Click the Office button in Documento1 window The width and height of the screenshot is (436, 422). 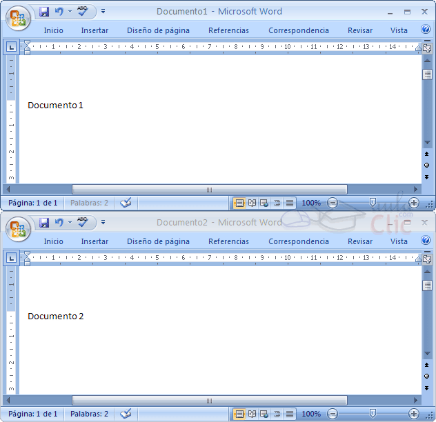pos(18,19)
